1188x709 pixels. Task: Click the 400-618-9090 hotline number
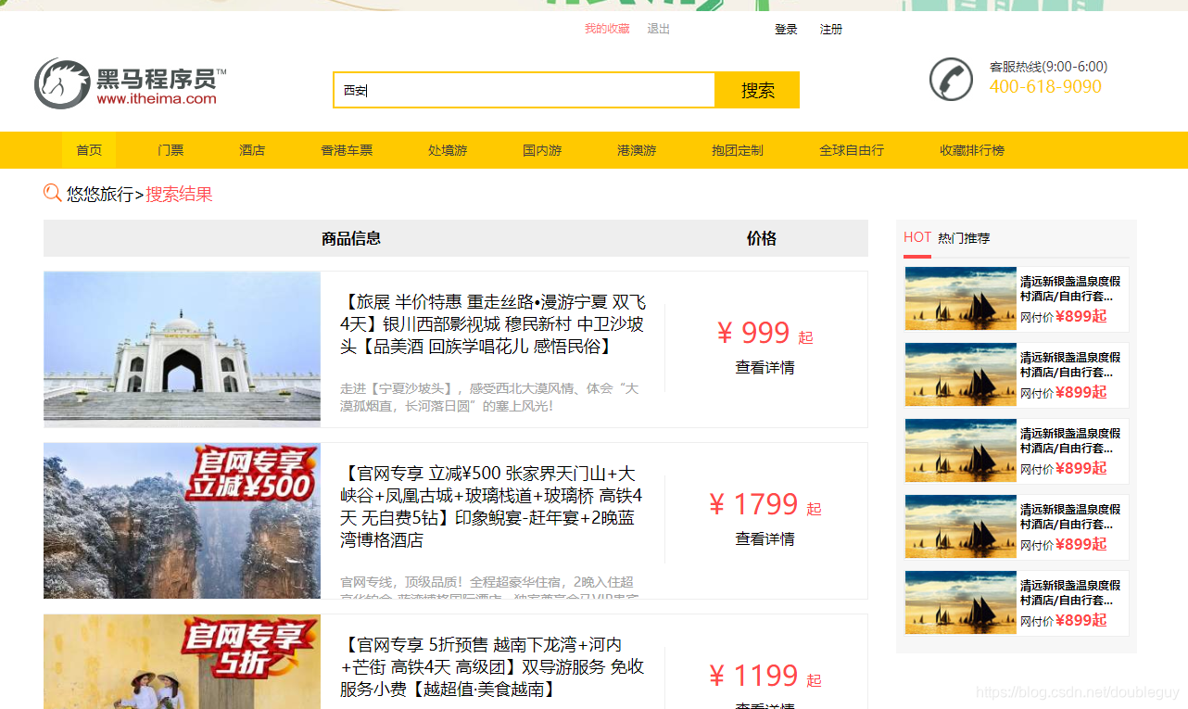[x=1045, y=86]
